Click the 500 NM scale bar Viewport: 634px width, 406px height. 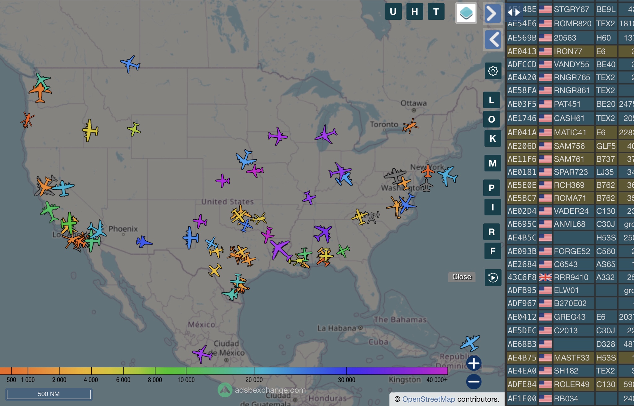pyautogui.click(x=49, y=394)
